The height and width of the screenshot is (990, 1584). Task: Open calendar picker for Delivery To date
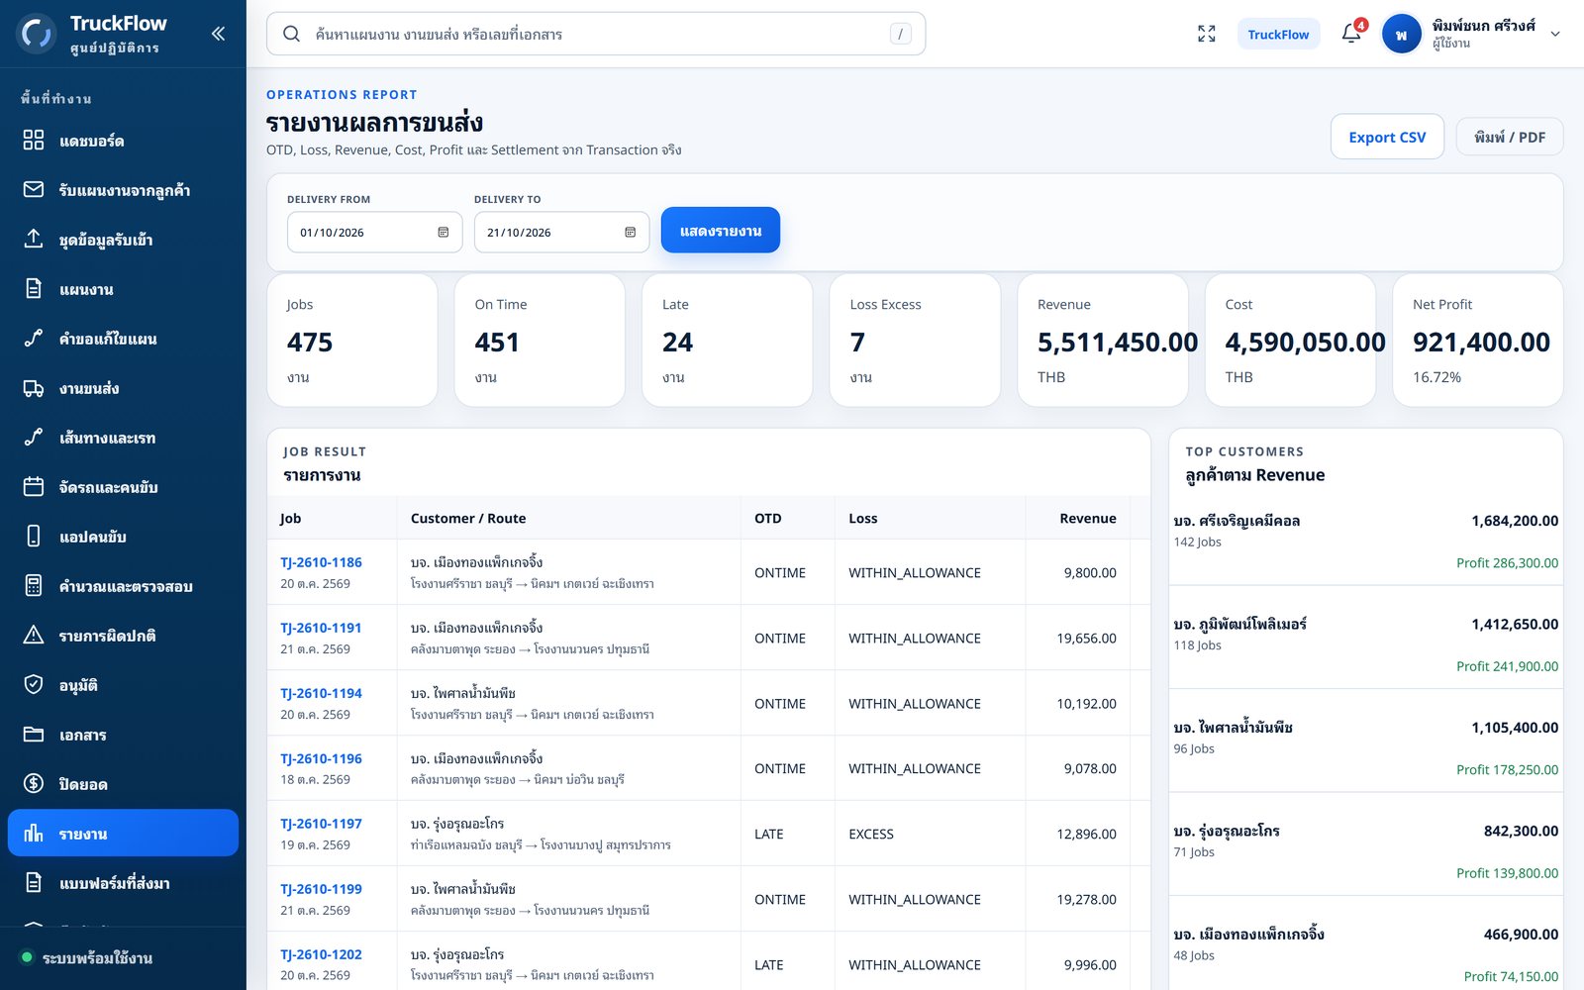pos(630,233)
